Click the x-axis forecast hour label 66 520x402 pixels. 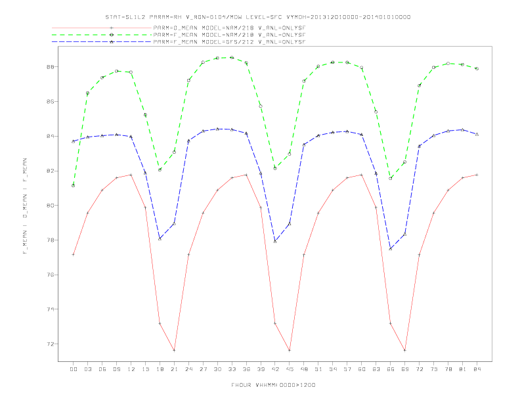(391, 369)
